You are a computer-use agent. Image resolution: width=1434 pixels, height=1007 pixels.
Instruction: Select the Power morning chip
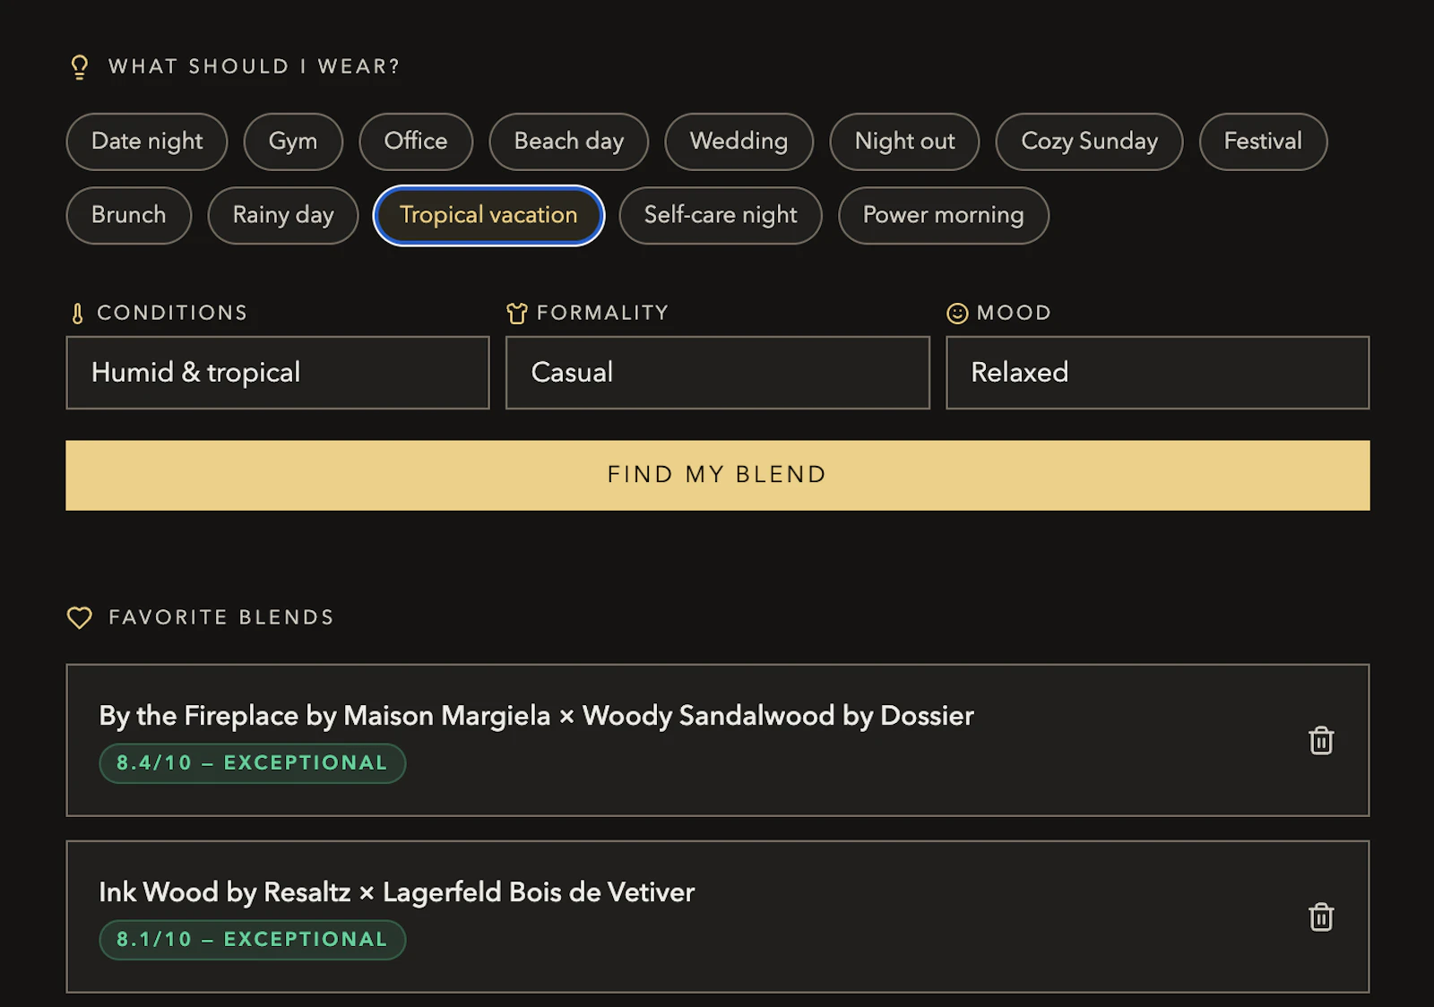943,215
